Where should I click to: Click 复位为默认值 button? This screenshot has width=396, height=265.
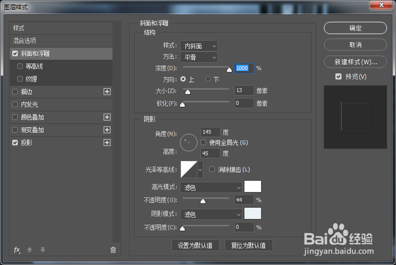[x=248, y=245]
